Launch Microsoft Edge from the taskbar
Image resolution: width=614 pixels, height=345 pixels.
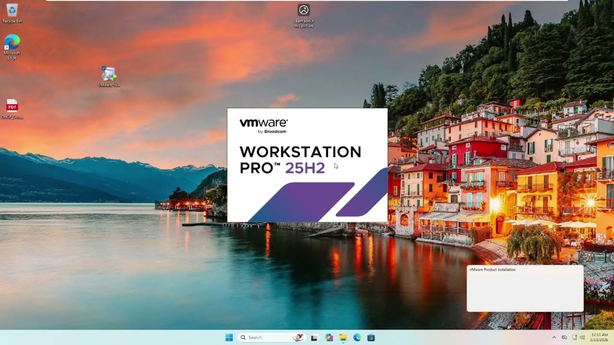coord(357,337)
